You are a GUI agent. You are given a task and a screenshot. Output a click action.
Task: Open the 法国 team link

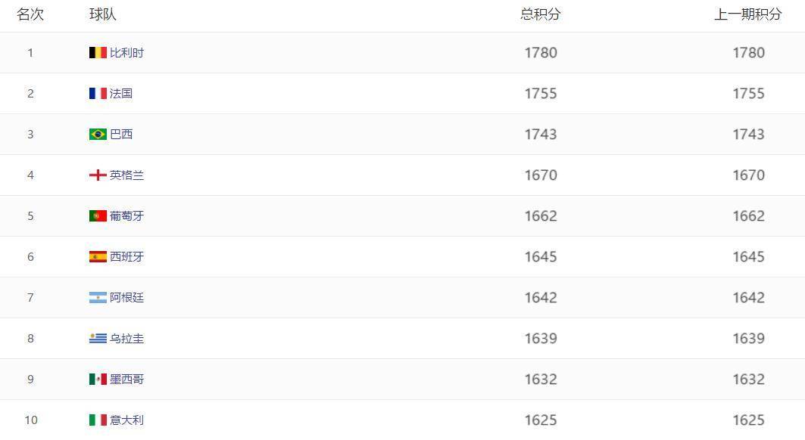tap(121, 94)
